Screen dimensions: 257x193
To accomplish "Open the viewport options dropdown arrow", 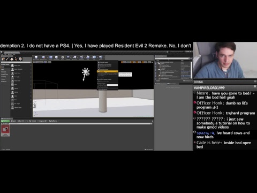I will click(34, 62).
